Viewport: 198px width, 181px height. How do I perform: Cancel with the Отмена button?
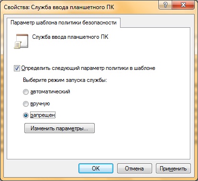[134, 169]
